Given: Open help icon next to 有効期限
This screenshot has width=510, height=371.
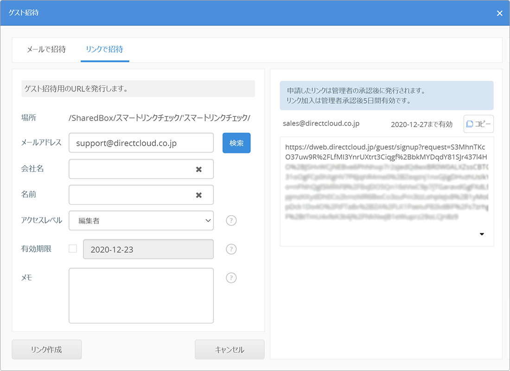Looking at the screenshot, I should pyautogui.click(x=231, y=249).
